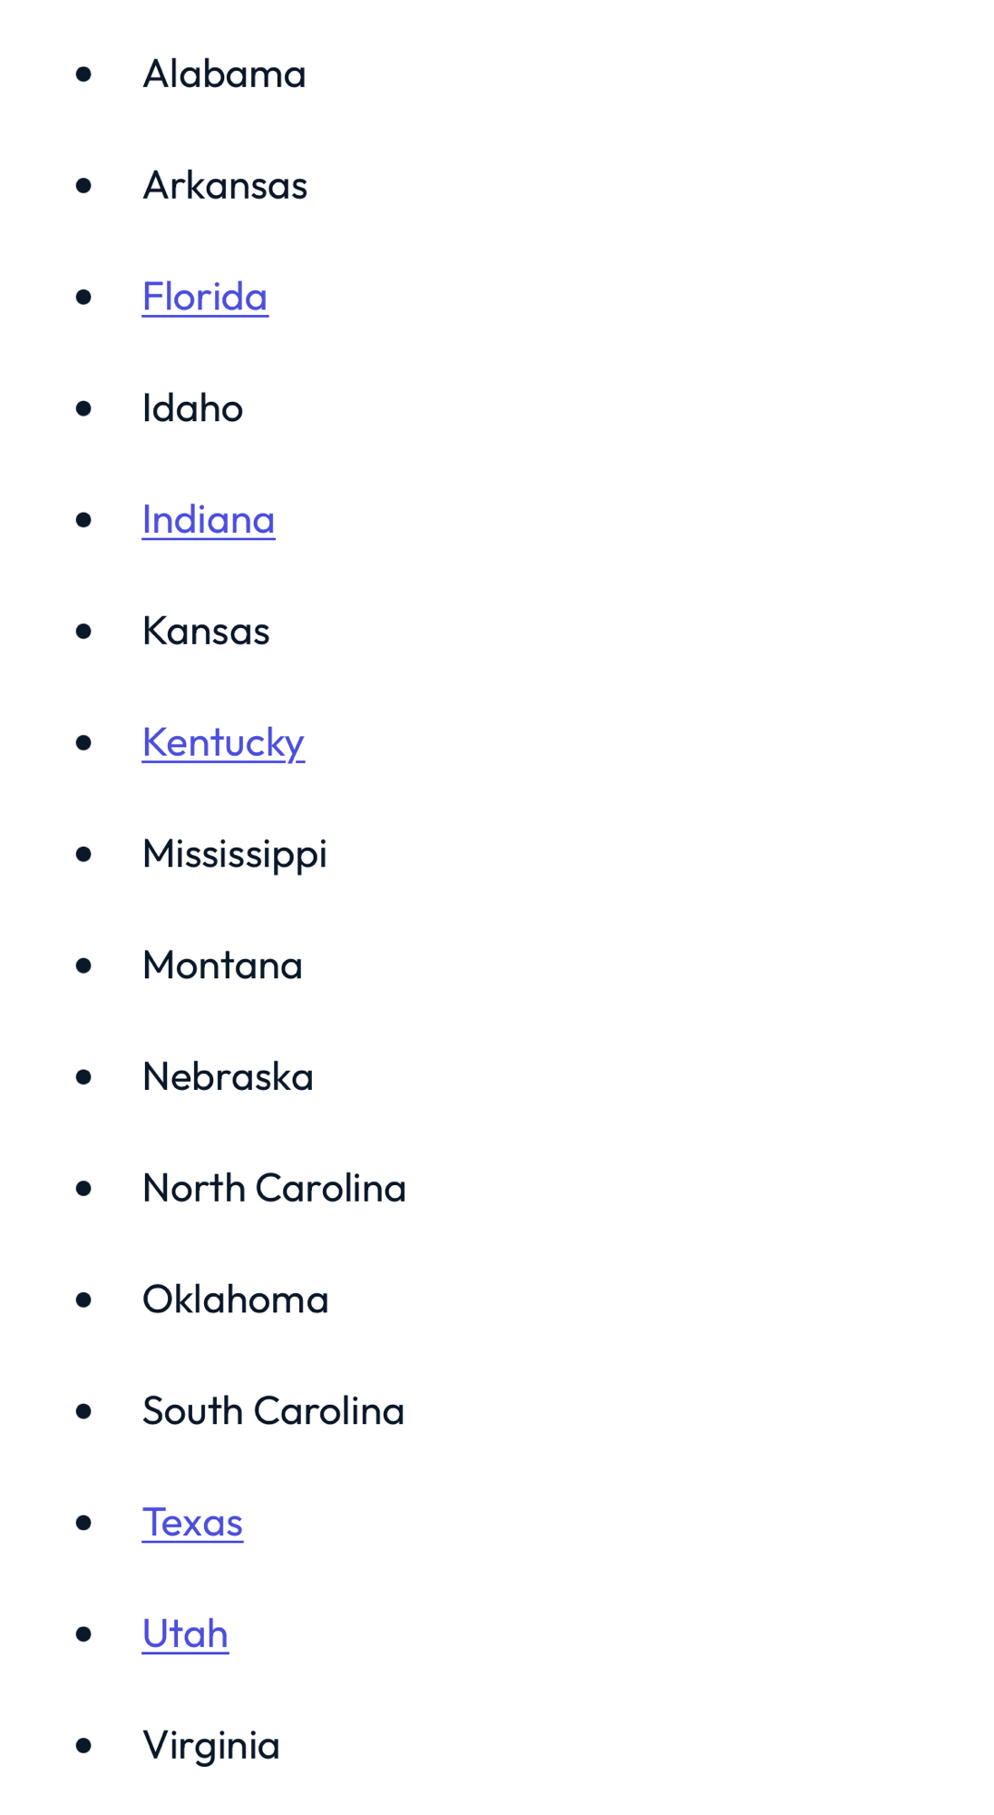Click on the Oklahoma text
Screen dimensions: 994x1815
[235, 1300]
